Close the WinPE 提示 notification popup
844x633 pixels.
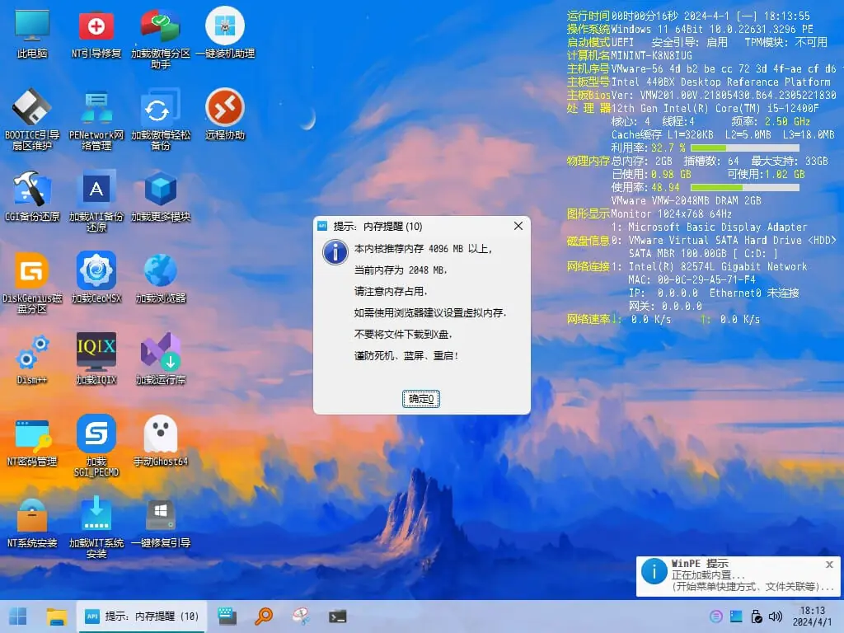829,565
